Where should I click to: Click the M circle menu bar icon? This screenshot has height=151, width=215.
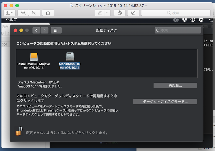(201, 20)
